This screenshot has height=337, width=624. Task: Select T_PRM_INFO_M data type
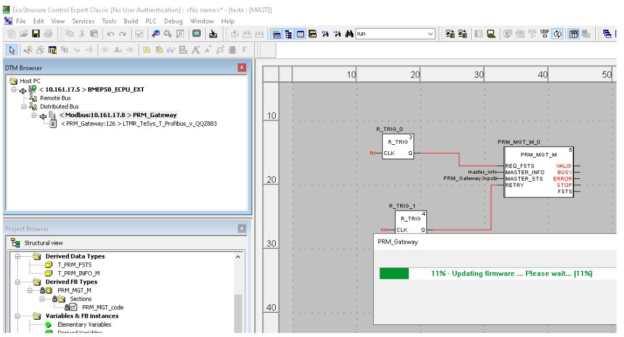[78, 274]
